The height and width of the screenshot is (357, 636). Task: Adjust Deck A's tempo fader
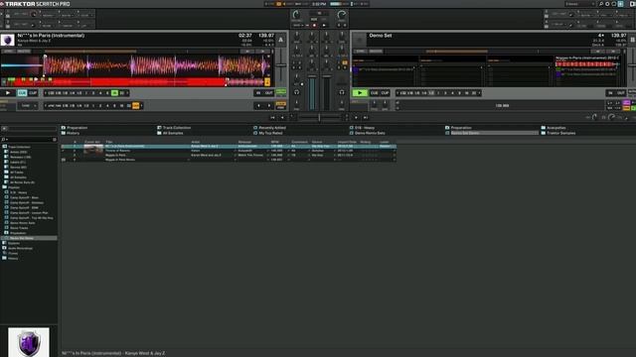[x=281, y=66]
